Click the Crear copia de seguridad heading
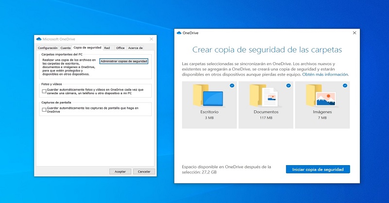389x203 pixels. click(267, 50)
